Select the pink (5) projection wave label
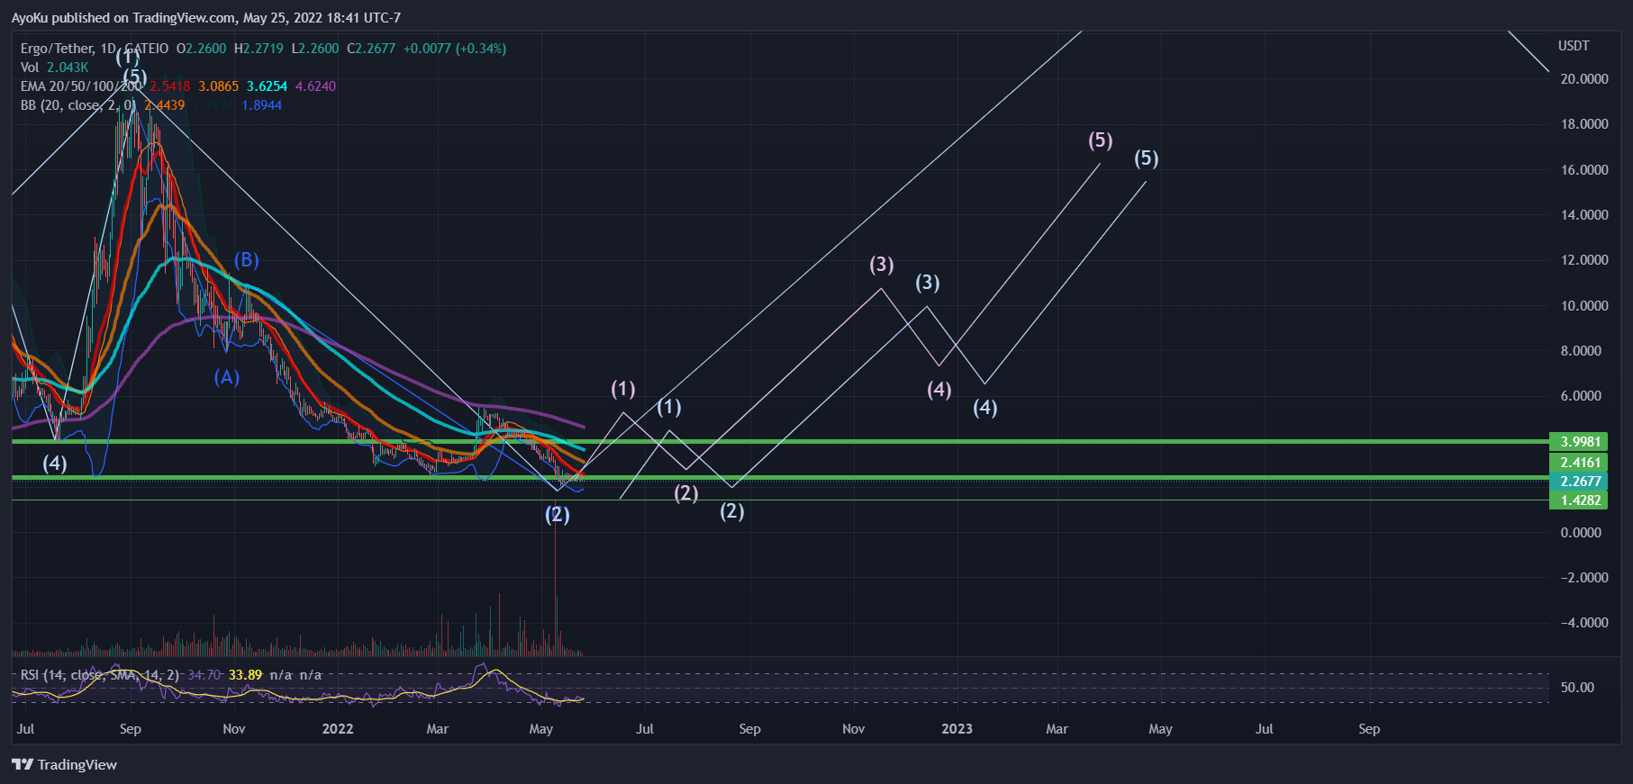Screen dimensions: 1633x784 (x=1101, y=140)
